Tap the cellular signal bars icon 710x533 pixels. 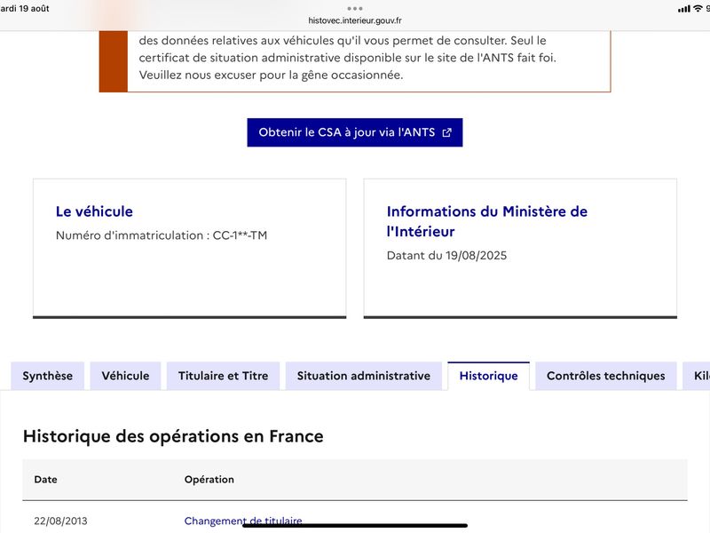click(x=684, y=9)
